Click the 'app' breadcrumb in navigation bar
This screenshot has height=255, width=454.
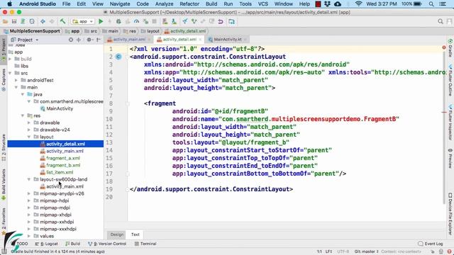click(72, 31)
